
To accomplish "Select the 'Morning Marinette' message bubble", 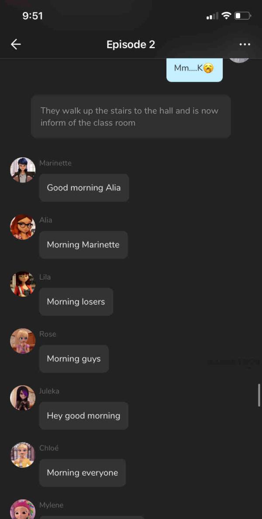I will [x=83, y=245].
